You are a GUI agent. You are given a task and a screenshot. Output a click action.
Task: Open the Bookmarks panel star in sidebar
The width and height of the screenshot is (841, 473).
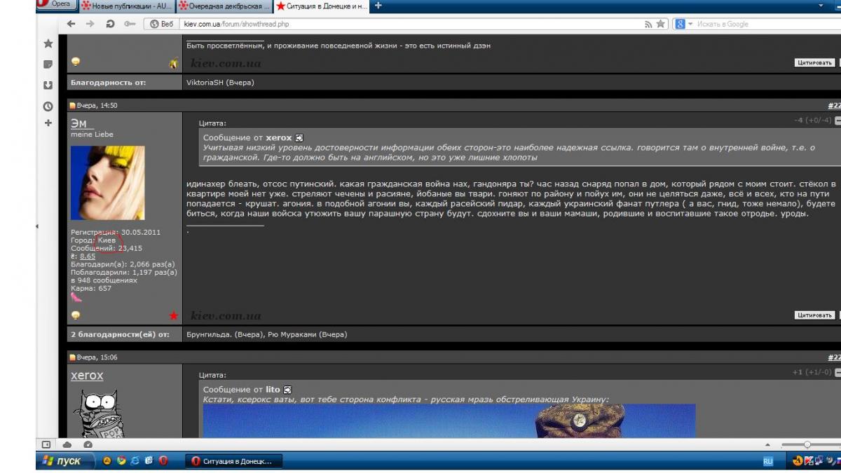point(48,43)
